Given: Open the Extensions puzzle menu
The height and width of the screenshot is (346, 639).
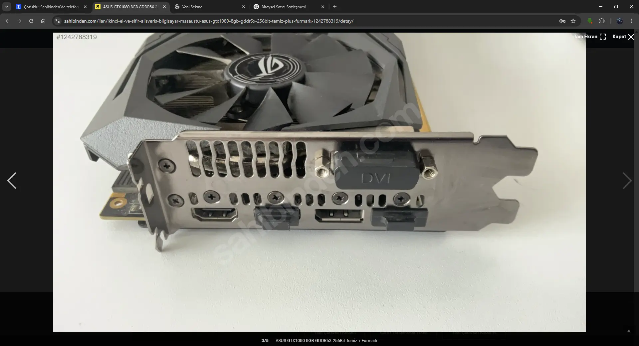Looking at the screenshot, I should (x=602, y=21).
